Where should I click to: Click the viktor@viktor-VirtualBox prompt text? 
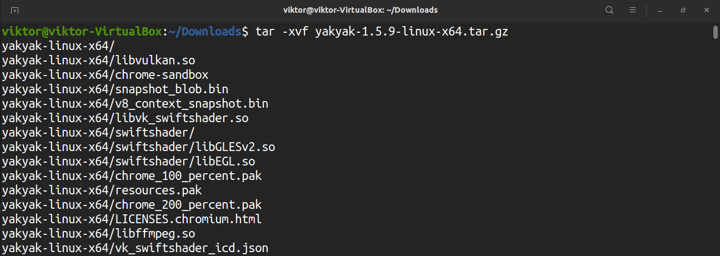tap(82, 32)
